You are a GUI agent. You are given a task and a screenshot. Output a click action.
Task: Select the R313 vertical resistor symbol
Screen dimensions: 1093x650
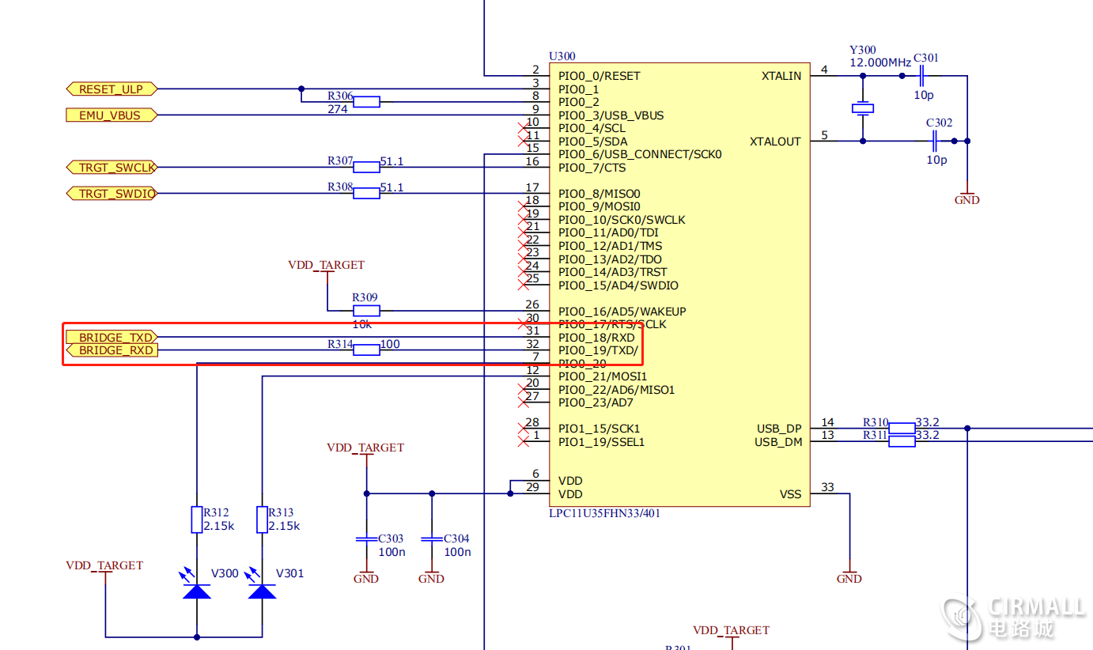[262, 520]
